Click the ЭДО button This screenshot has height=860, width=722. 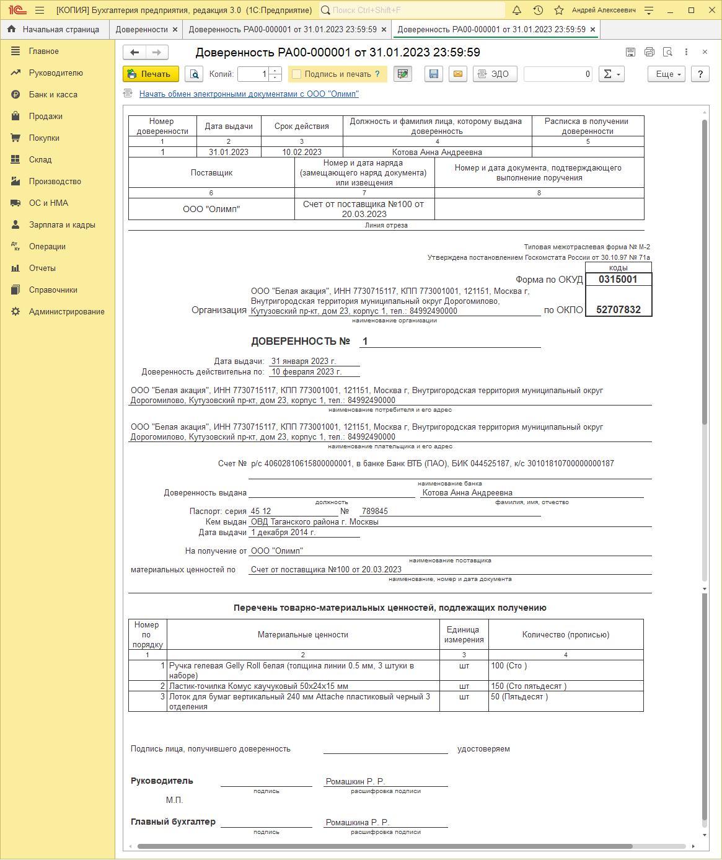[x=495, y=74]
